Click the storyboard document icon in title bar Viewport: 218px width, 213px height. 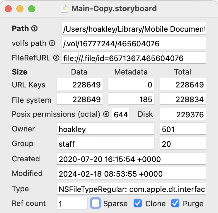(64, 9)
